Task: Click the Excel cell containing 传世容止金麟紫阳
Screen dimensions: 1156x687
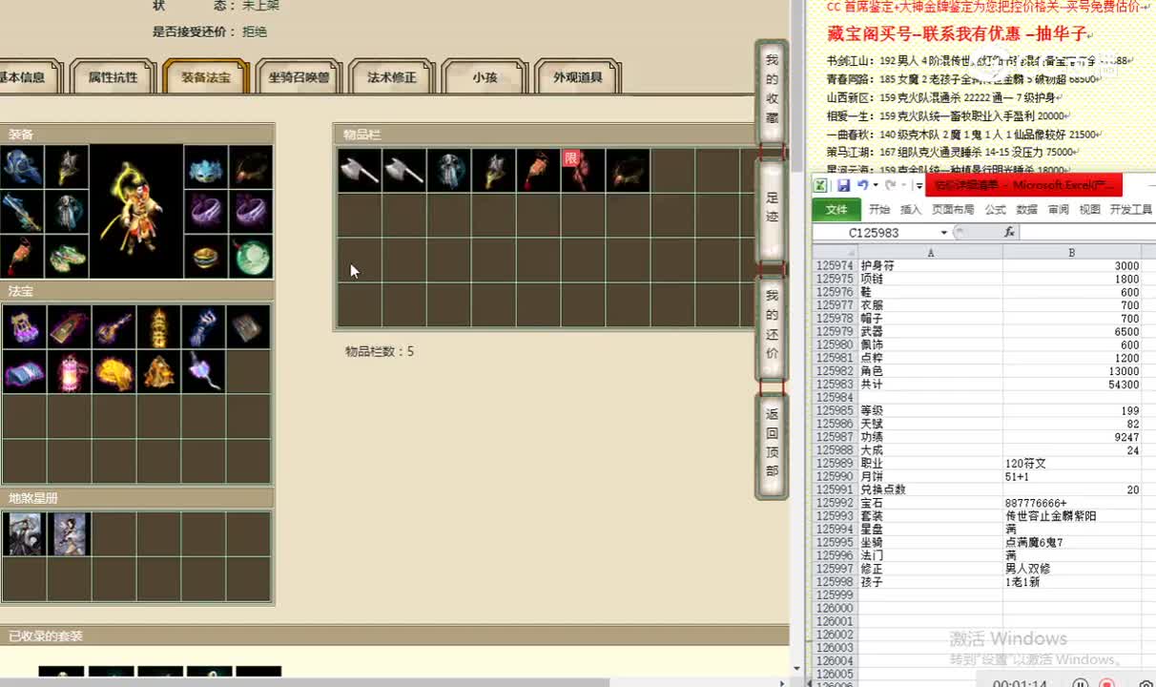Action: click(1072, 515)
